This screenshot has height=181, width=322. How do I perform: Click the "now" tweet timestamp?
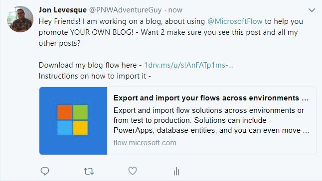pos(175,10)
